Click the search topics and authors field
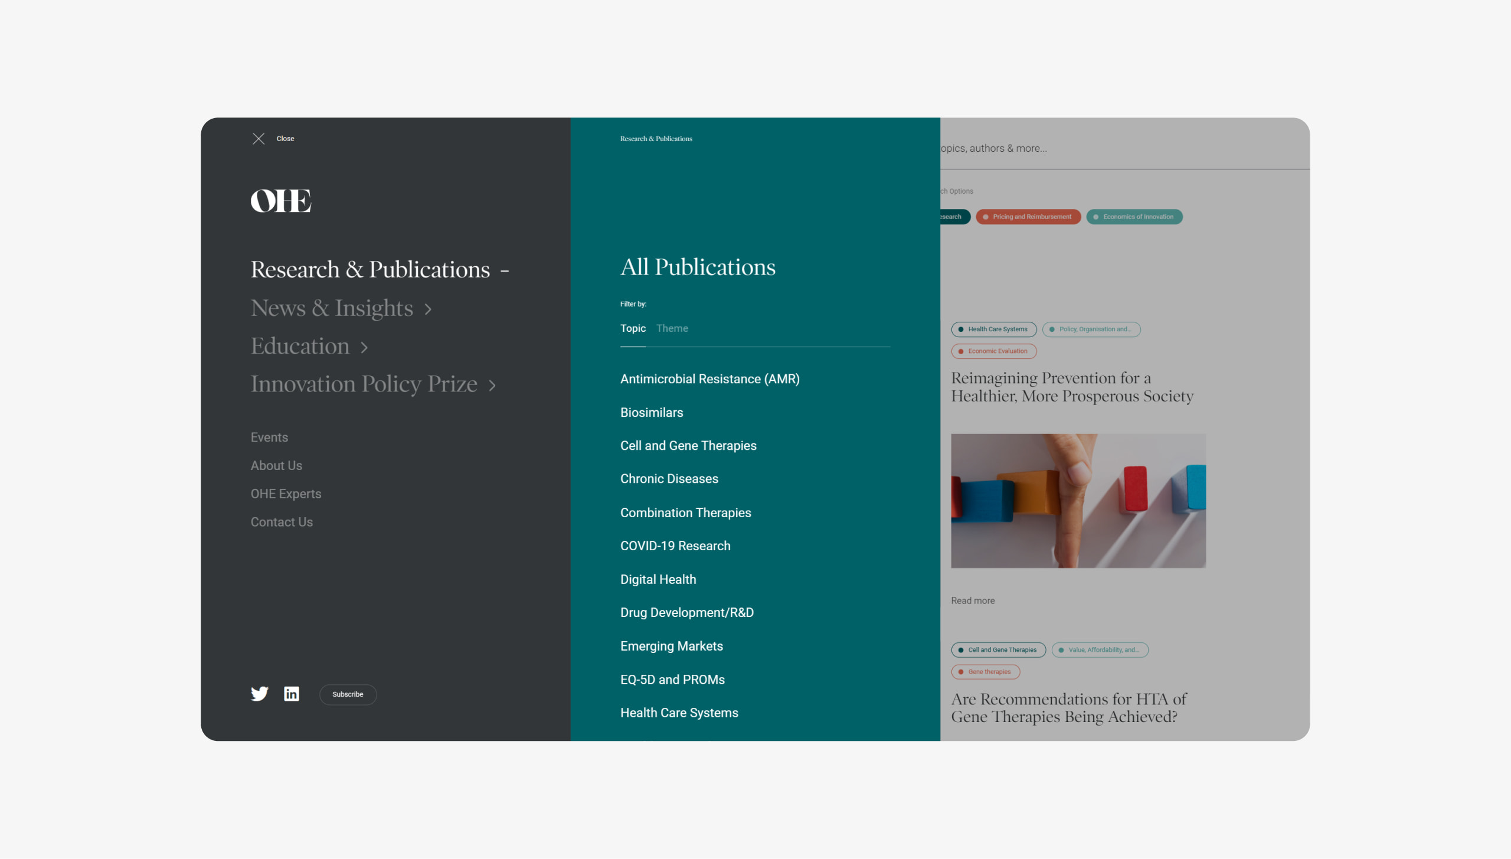The image size is (1511, 859). [1124, 149]
